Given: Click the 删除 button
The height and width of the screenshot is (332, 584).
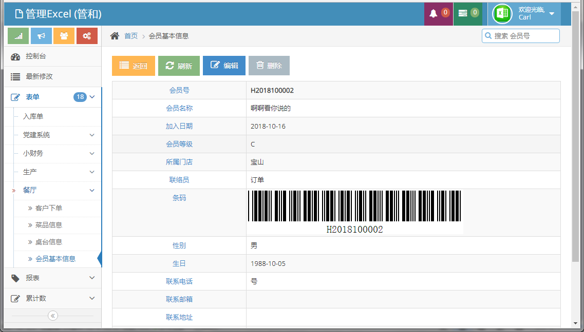Looking at the screenshot, I should (x=269, y=66).
